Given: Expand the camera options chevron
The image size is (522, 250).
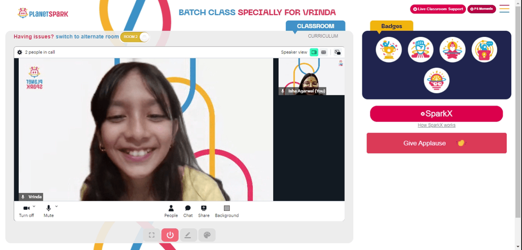Looking at the screenshot, I should coord(34,206).
